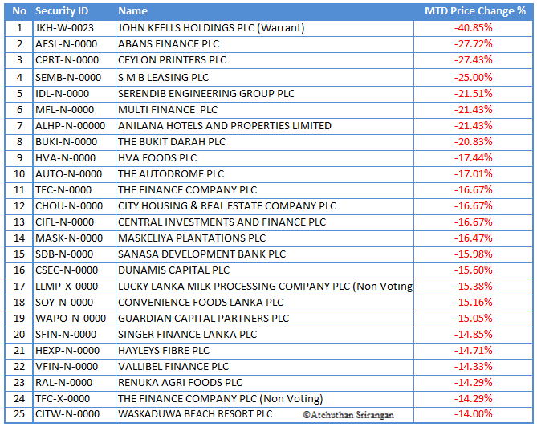The width and height of the screenshot is (537, 427).
Task: Click 'DUNAMIS CAPITAL PLC' name
Action: pyautogui.click(x=173, y=270)
